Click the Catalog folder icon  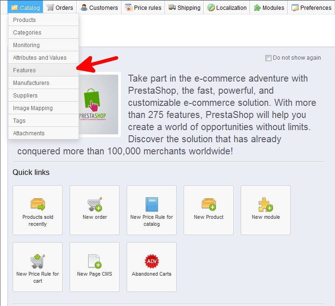click(x=14, y=7)
